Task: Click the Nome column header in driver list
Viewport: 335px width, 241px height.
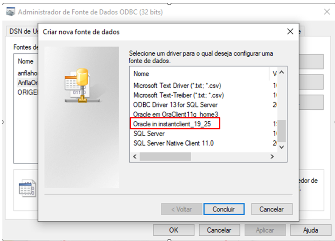Action: click(x=199, y=73)
